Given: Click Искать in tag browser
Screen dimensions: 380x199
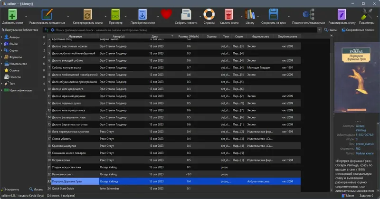Looking at the screenshot, I should click(x=36, y=190).
